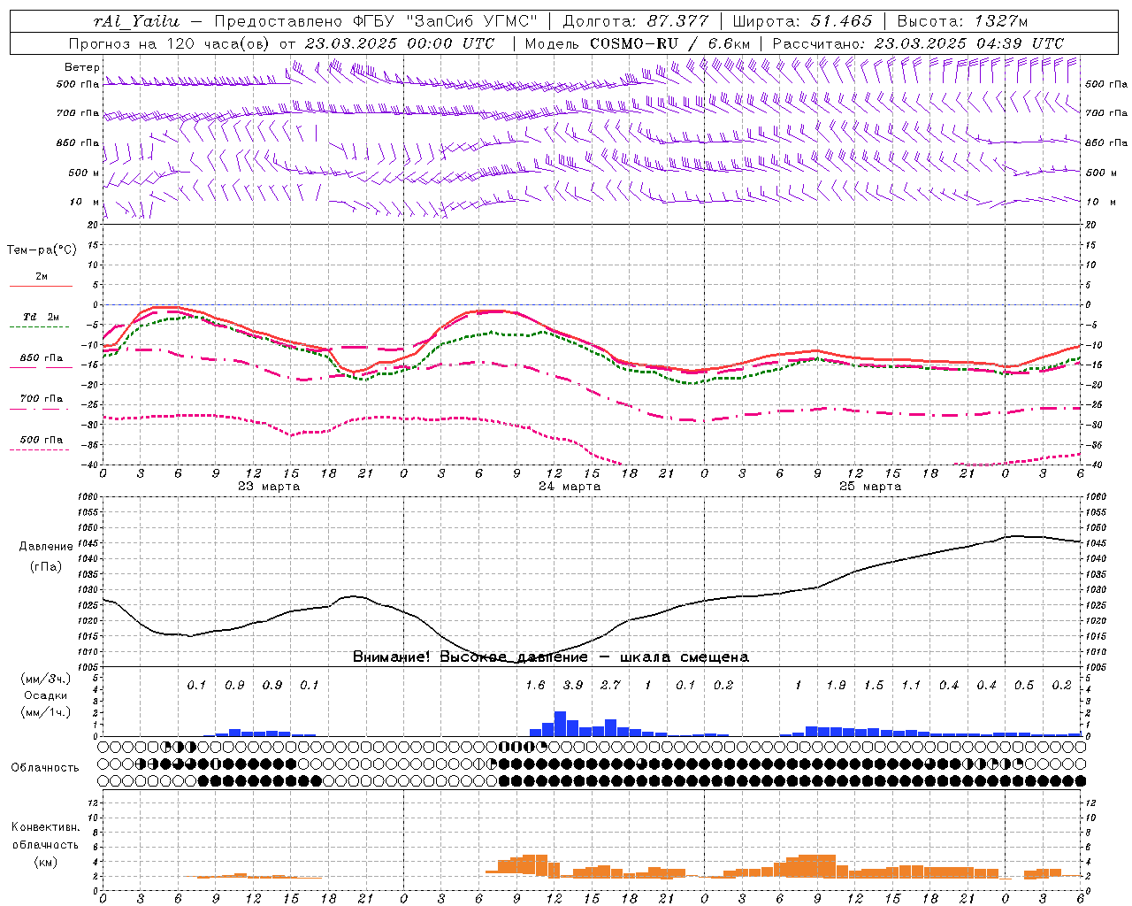Click the (мм/1ч.) hourly precipitation unit label

pyautogui.click(x=44, y=712)
